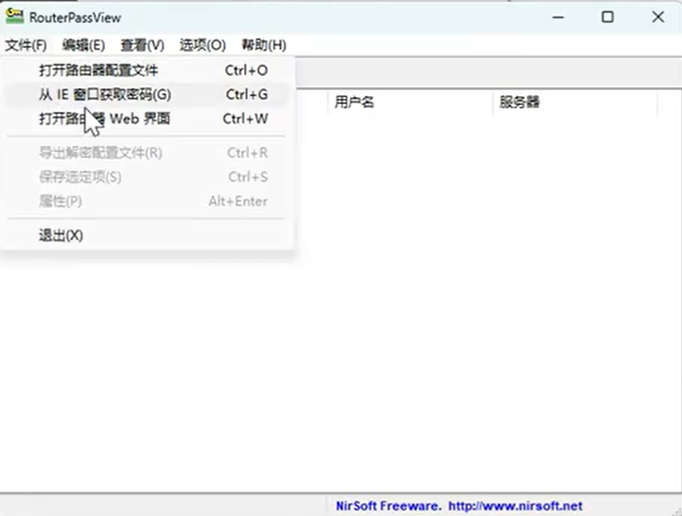Sort by the 服务器 column header
Image resolution: width=682 pixels, height=516 pixels.
(575, 102)
